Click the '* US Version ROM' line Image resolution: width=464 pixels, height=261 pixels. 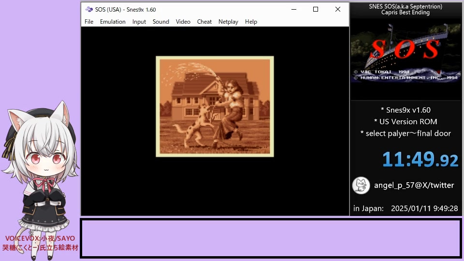click(406, 122)
